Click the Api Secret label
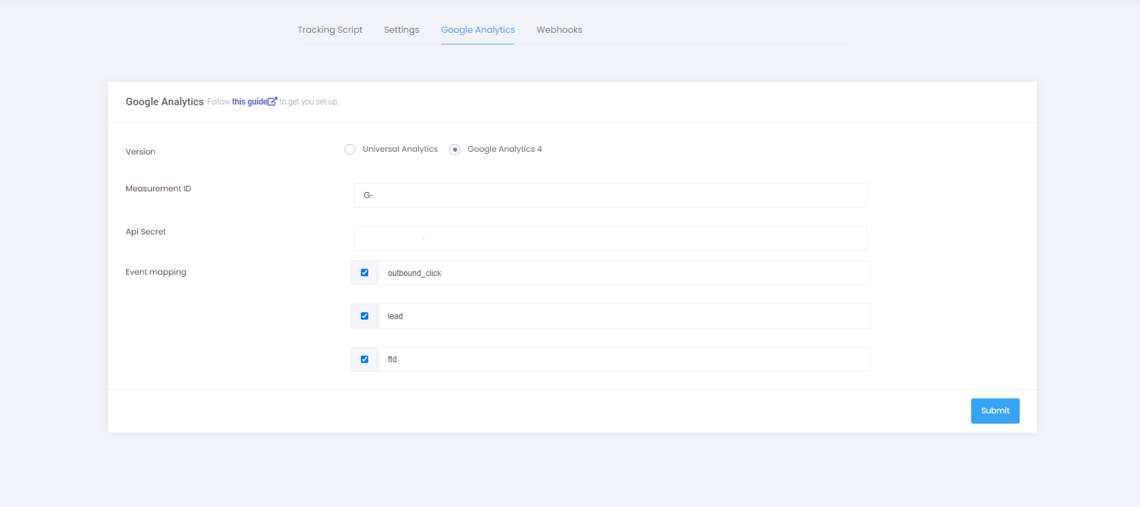 tap(146, 232)
